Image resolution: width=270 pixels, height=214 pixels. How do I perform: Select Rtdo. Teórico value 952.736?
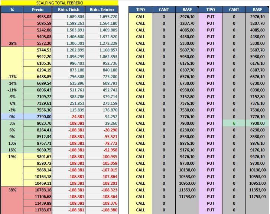click(102, 63)
